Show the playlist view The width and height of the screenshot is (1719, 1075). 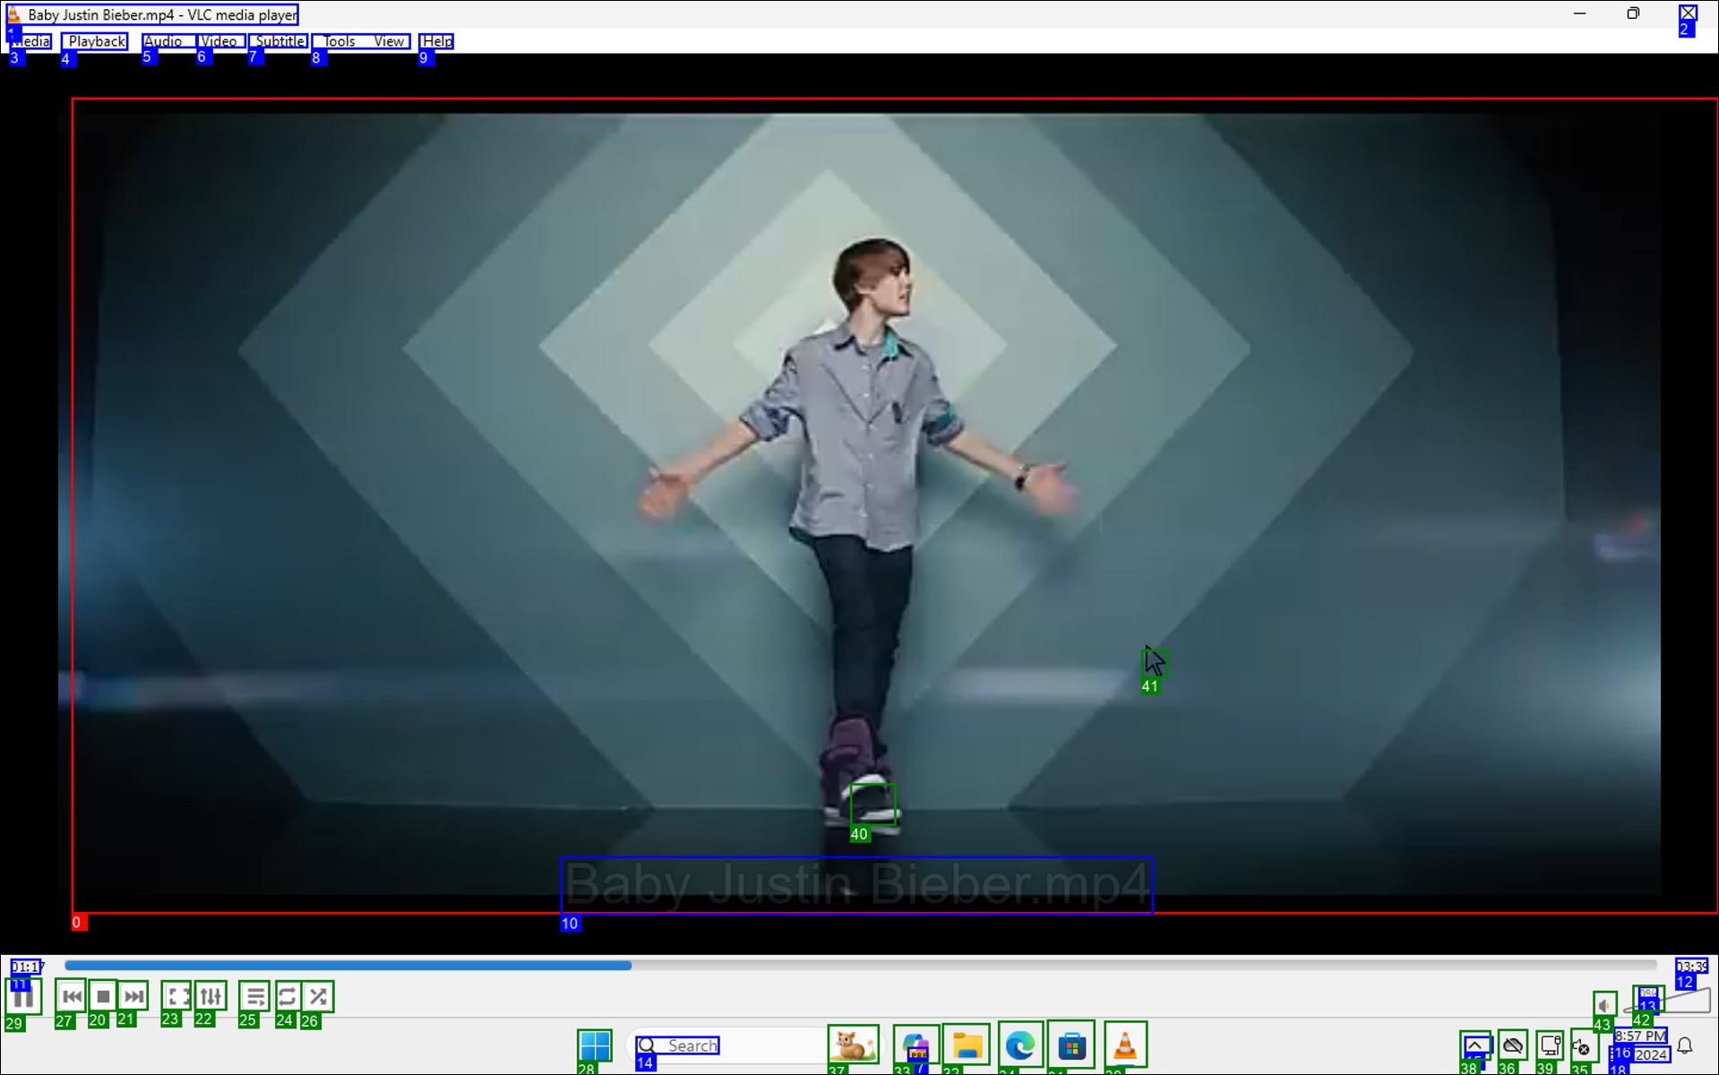click(254, 996)
